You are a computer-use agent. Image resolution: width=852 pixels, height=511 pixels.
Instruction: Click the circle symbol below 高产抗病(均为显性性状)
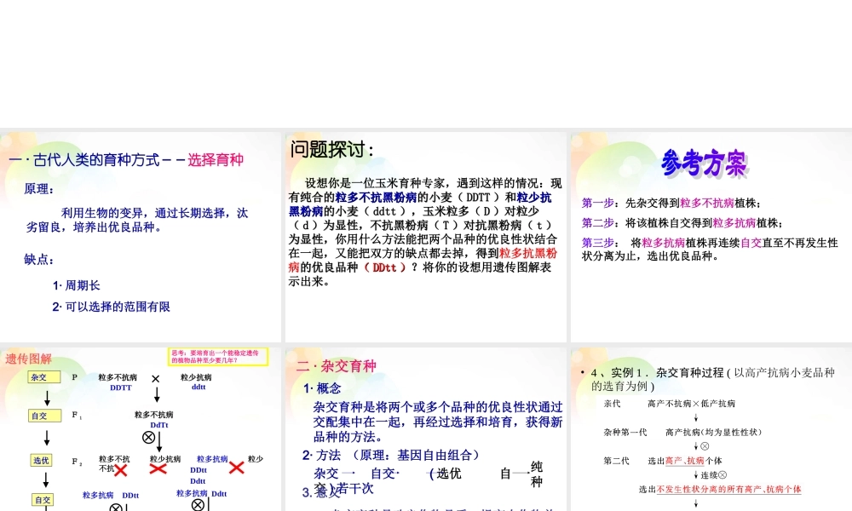tap(705, 446)
